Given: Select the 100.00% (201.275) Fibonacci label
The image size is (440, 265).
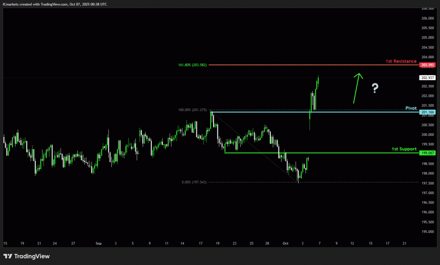Looking at the screenshot, I should pos(192,110).
